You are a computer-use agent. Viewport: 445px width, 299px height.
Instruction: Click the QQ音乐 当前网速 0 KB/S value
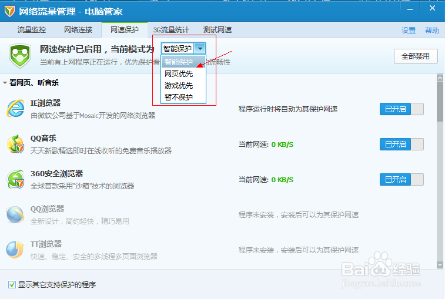pyautogui.click(x=282, y=145)
